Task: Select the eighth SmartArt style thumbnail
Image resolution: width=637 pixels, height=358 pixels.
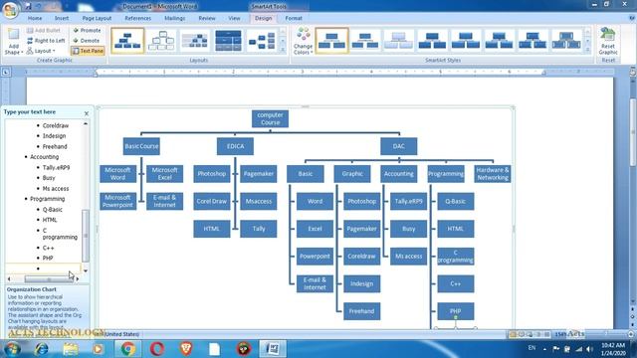Action: pyautogui.click(x=566, y=41)
